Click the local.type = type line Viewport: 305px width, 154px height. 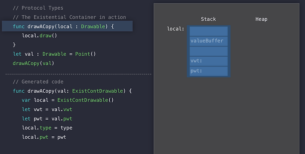coord(47,128)
